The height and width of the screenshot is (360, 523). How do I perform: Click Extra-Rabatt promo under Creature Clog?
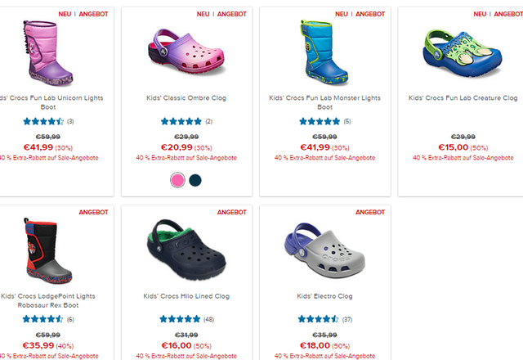[x=463, y=158]
